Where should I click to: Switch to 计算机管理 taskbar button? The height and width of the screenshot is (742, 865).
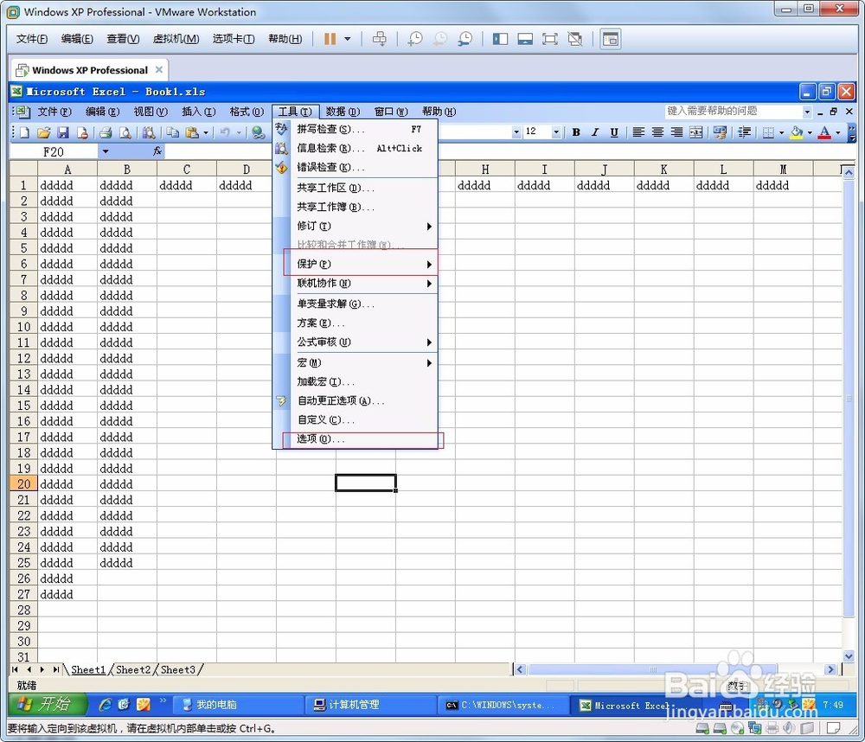click(371, 705)
